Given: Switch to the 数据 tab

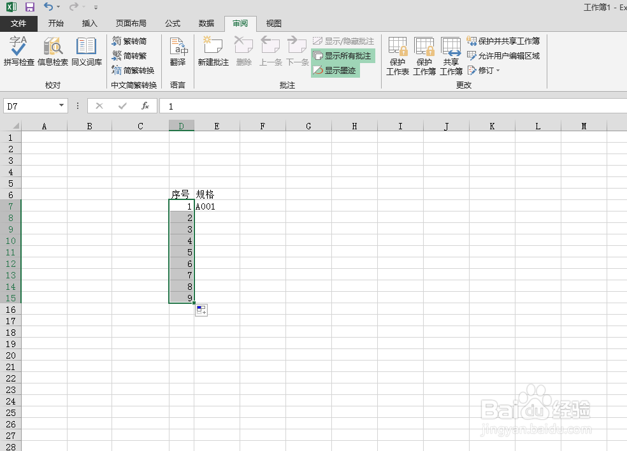Looking at the screenshot, I should [x=206, y=24].
